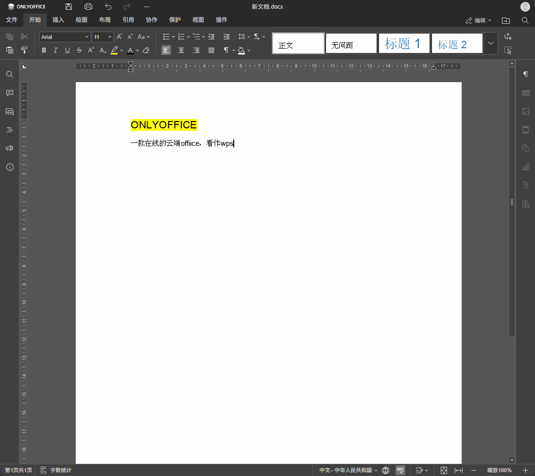
Task: Save the document with the floppy icon
Action: coord(69,6)
